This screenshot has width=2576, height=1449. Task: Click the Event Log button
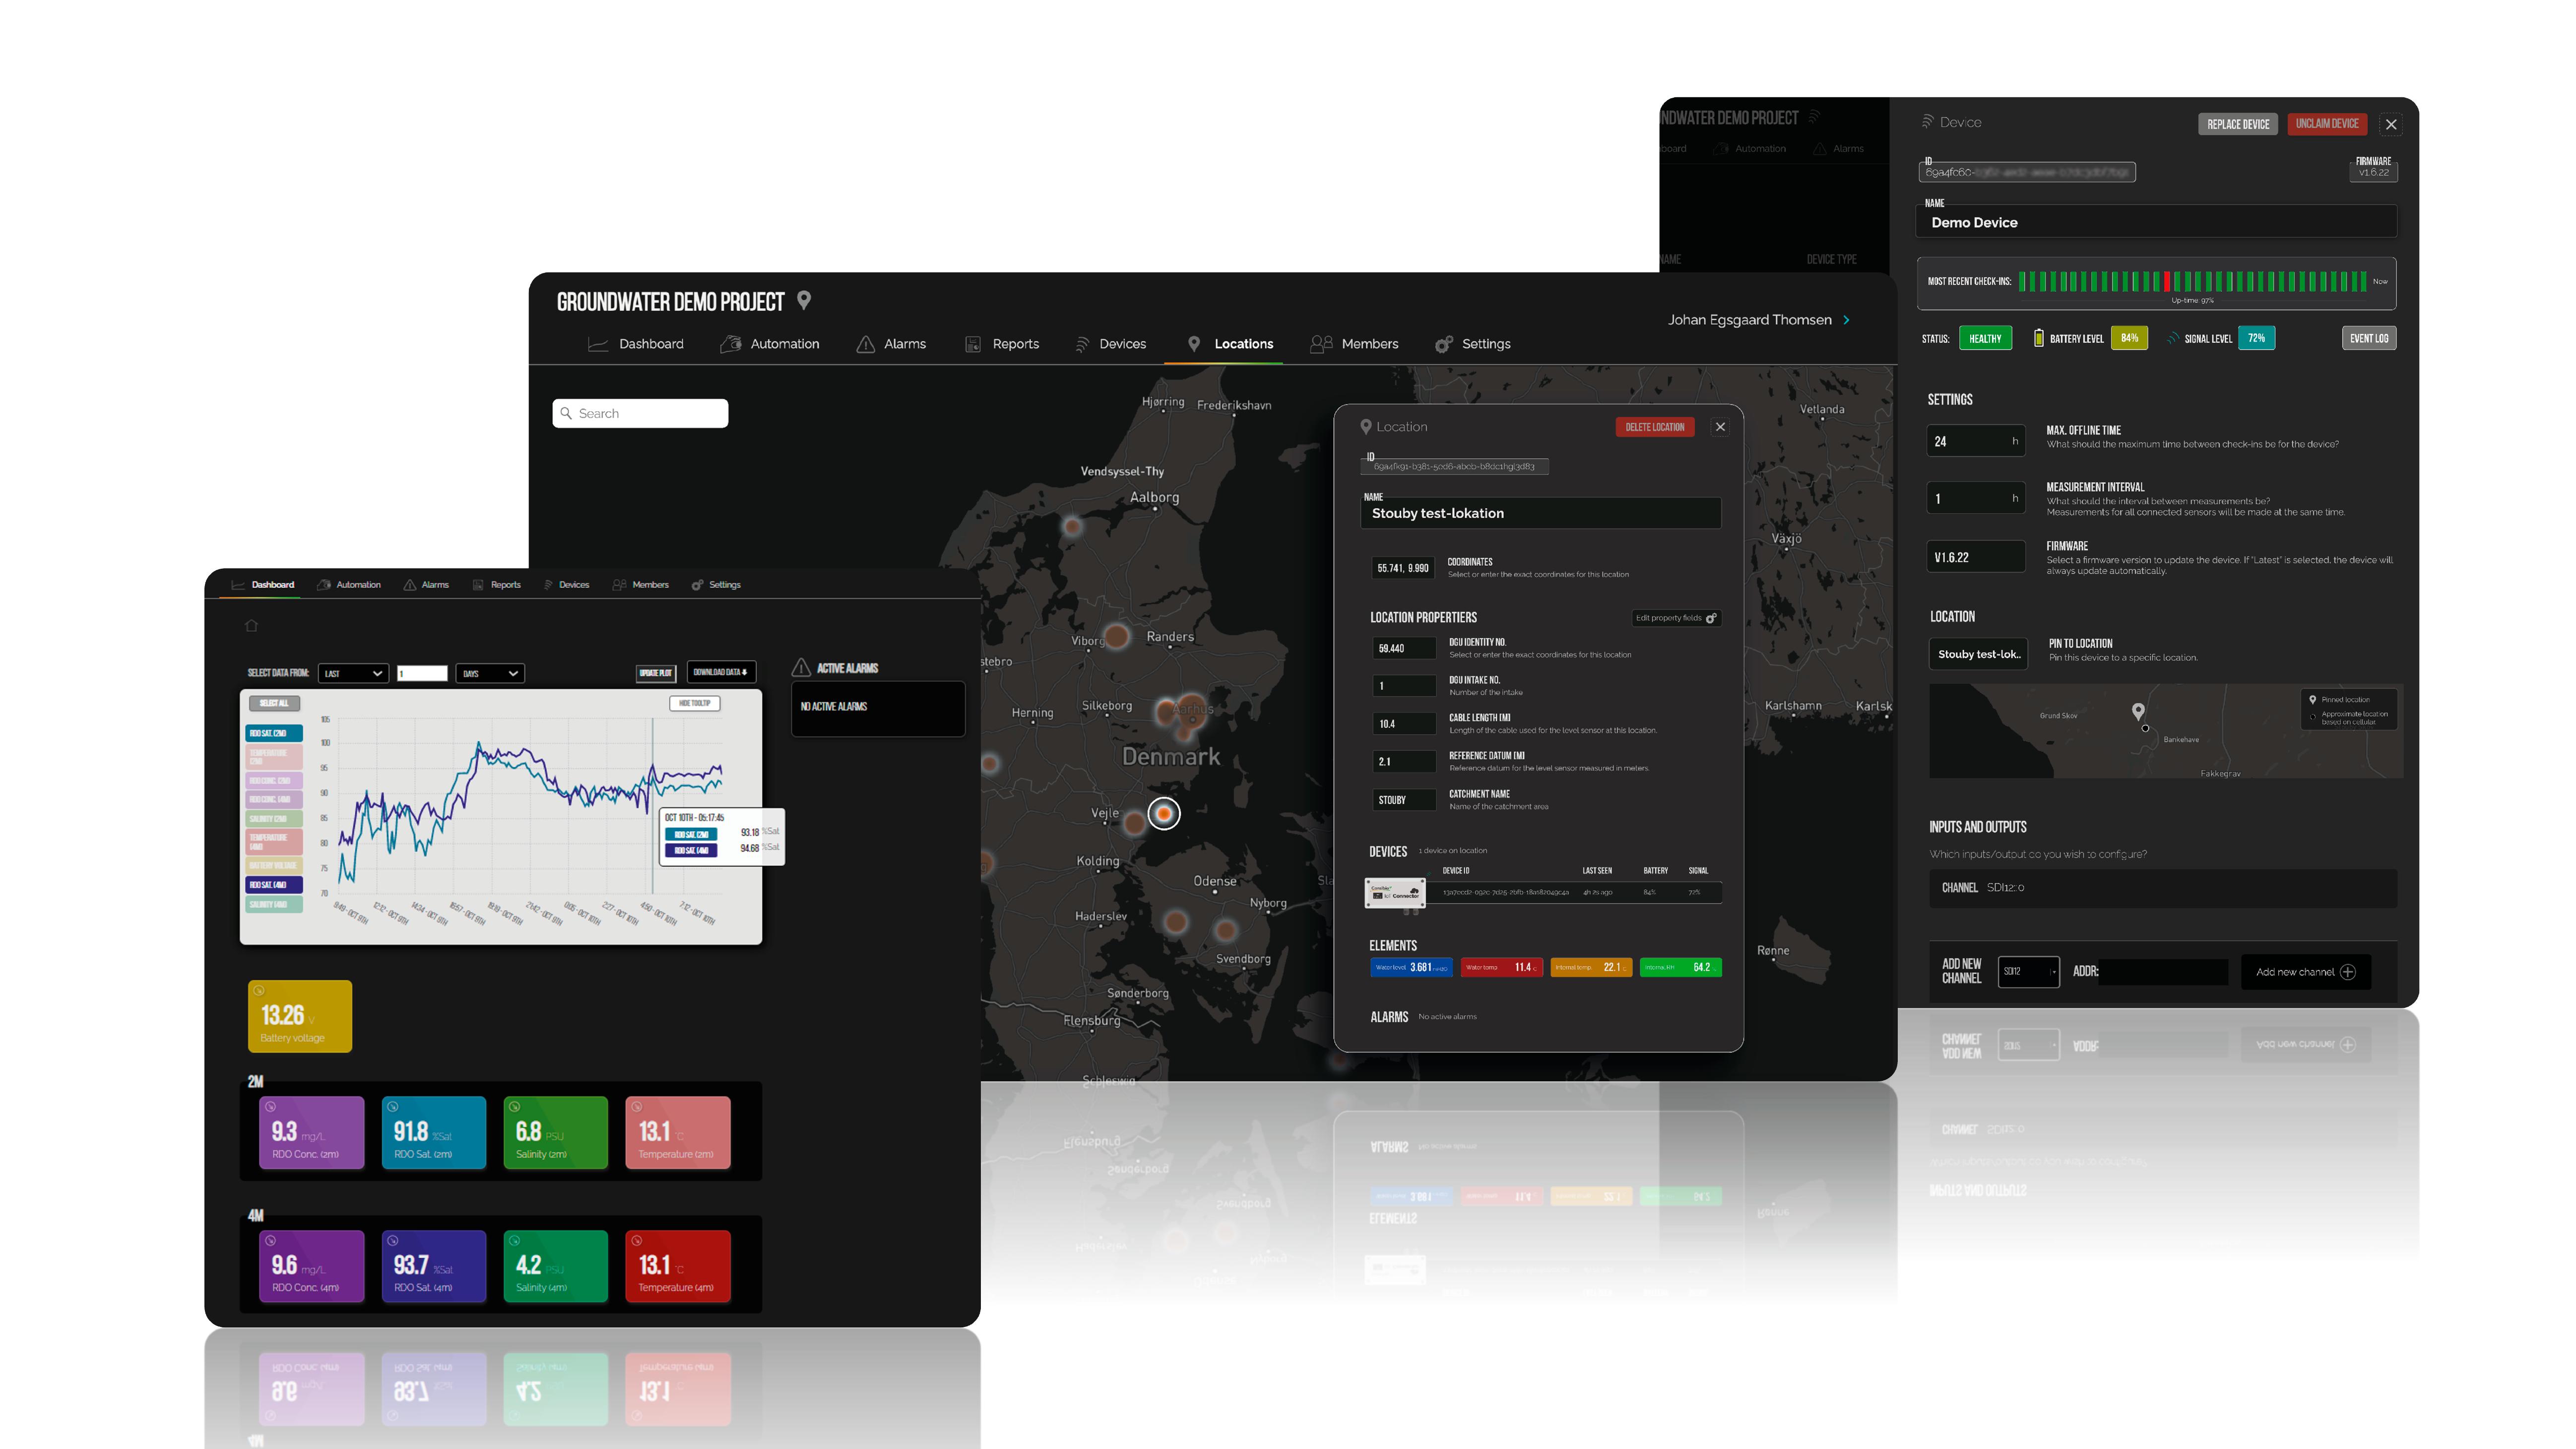[x=2368, y=338]
